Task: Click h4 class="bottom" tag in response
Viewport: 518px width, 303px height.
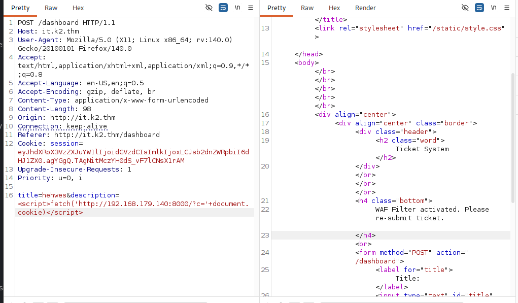Action: [x=394, y=200]
